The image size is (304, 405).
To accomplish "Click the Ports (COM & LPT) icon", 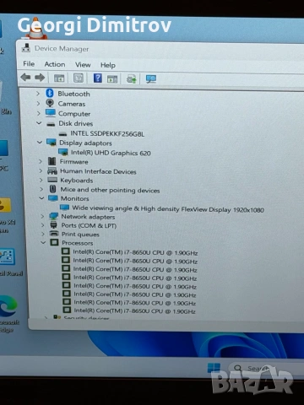I will coord(53,224).
